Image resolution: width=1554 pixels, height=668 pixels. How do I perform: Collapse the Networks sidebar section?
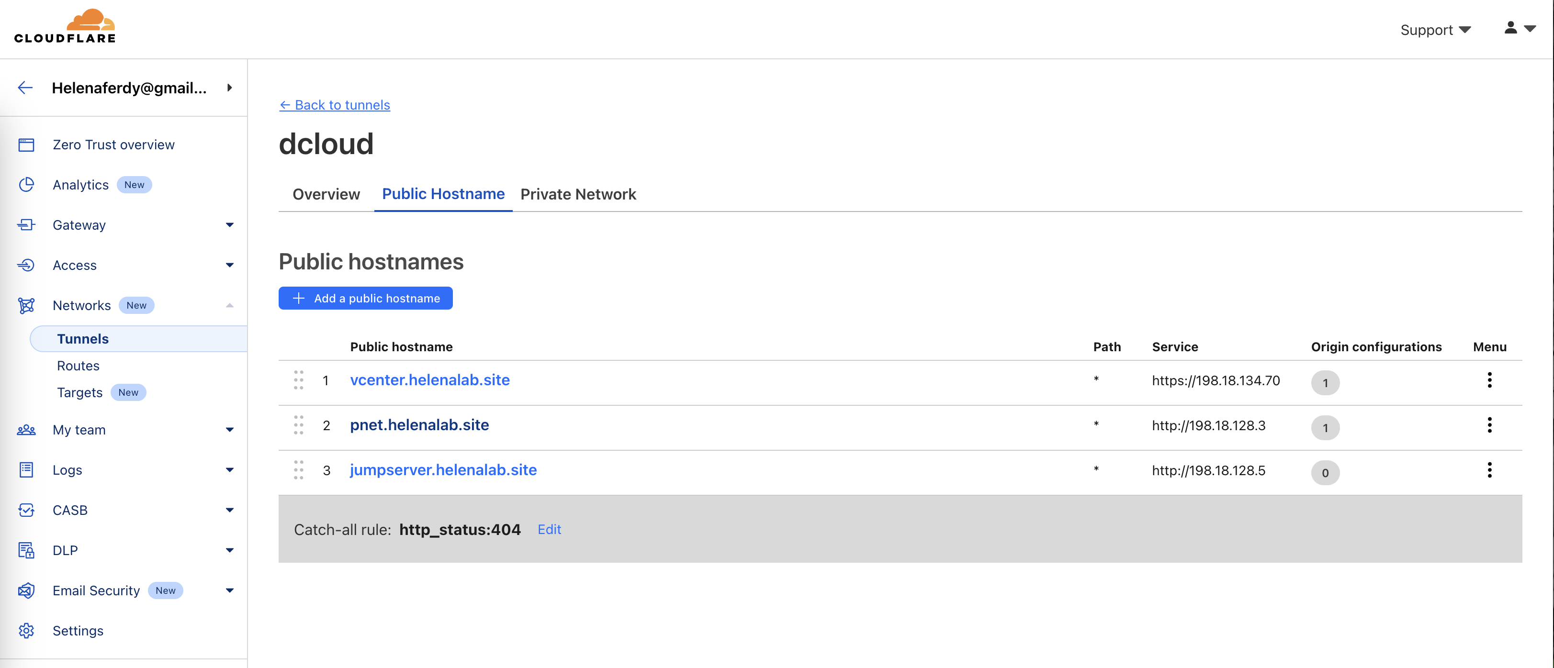click(x=229, y=305)
